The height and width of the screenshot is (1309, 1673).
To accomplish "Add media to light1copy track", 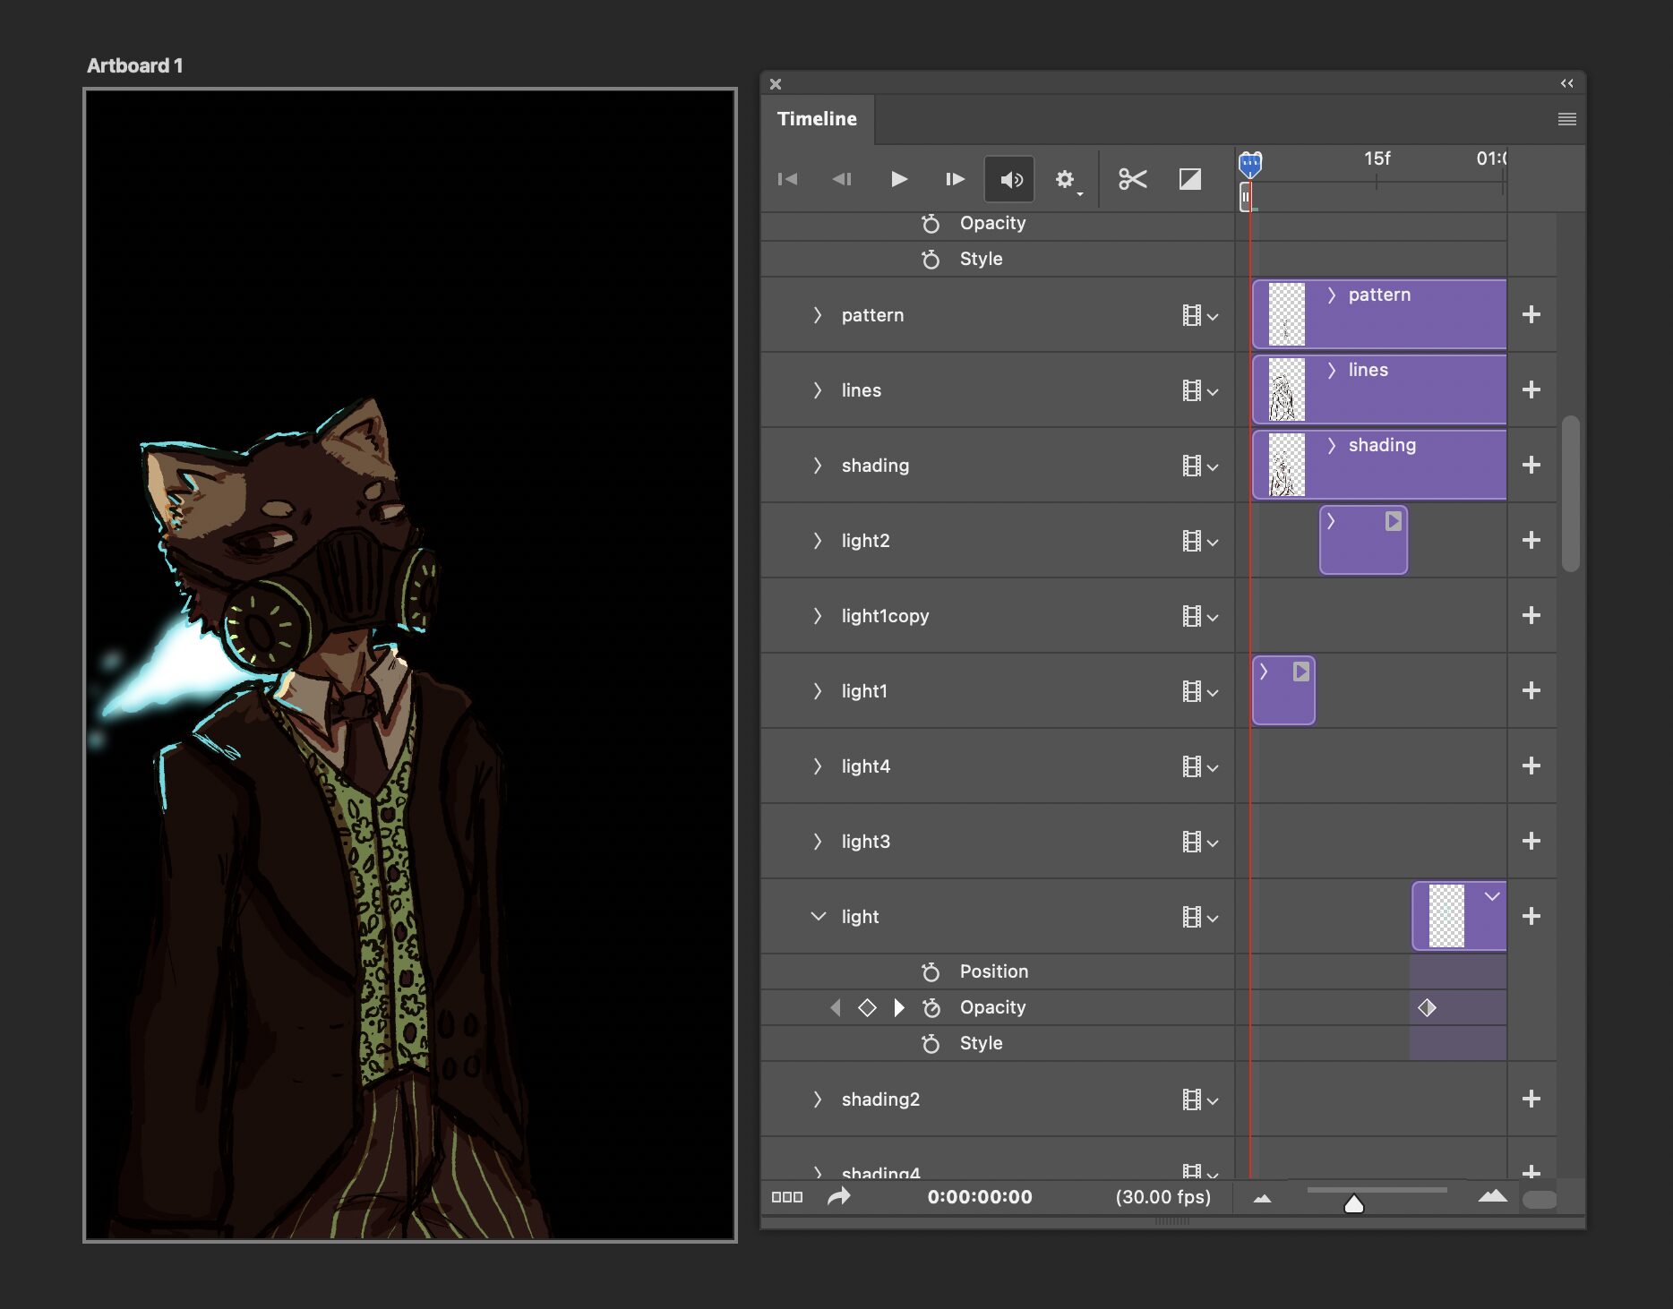I will (1531, 615).
